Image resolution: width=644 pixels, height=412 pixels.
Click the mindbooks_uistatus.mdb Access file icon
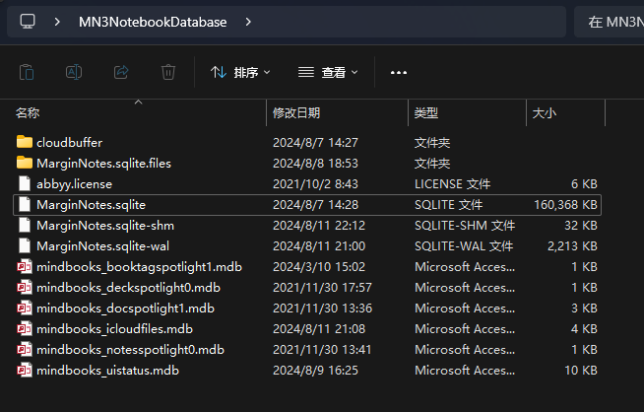[25, 371]
